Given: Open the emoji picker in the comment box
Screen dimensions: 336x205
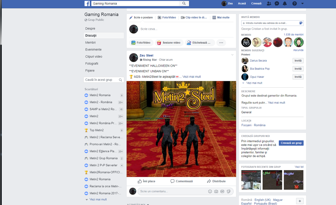Looking at the screenshot, I should (x=210, y=191).
